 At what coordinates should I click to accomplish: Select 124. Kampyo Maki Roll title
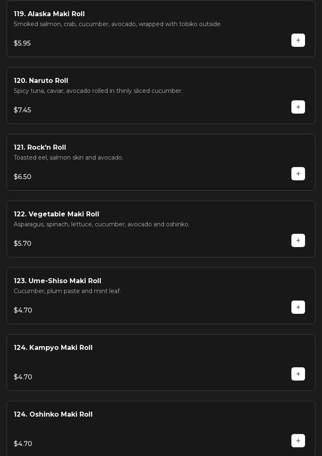pyautogui.click(x=53, y=348)
